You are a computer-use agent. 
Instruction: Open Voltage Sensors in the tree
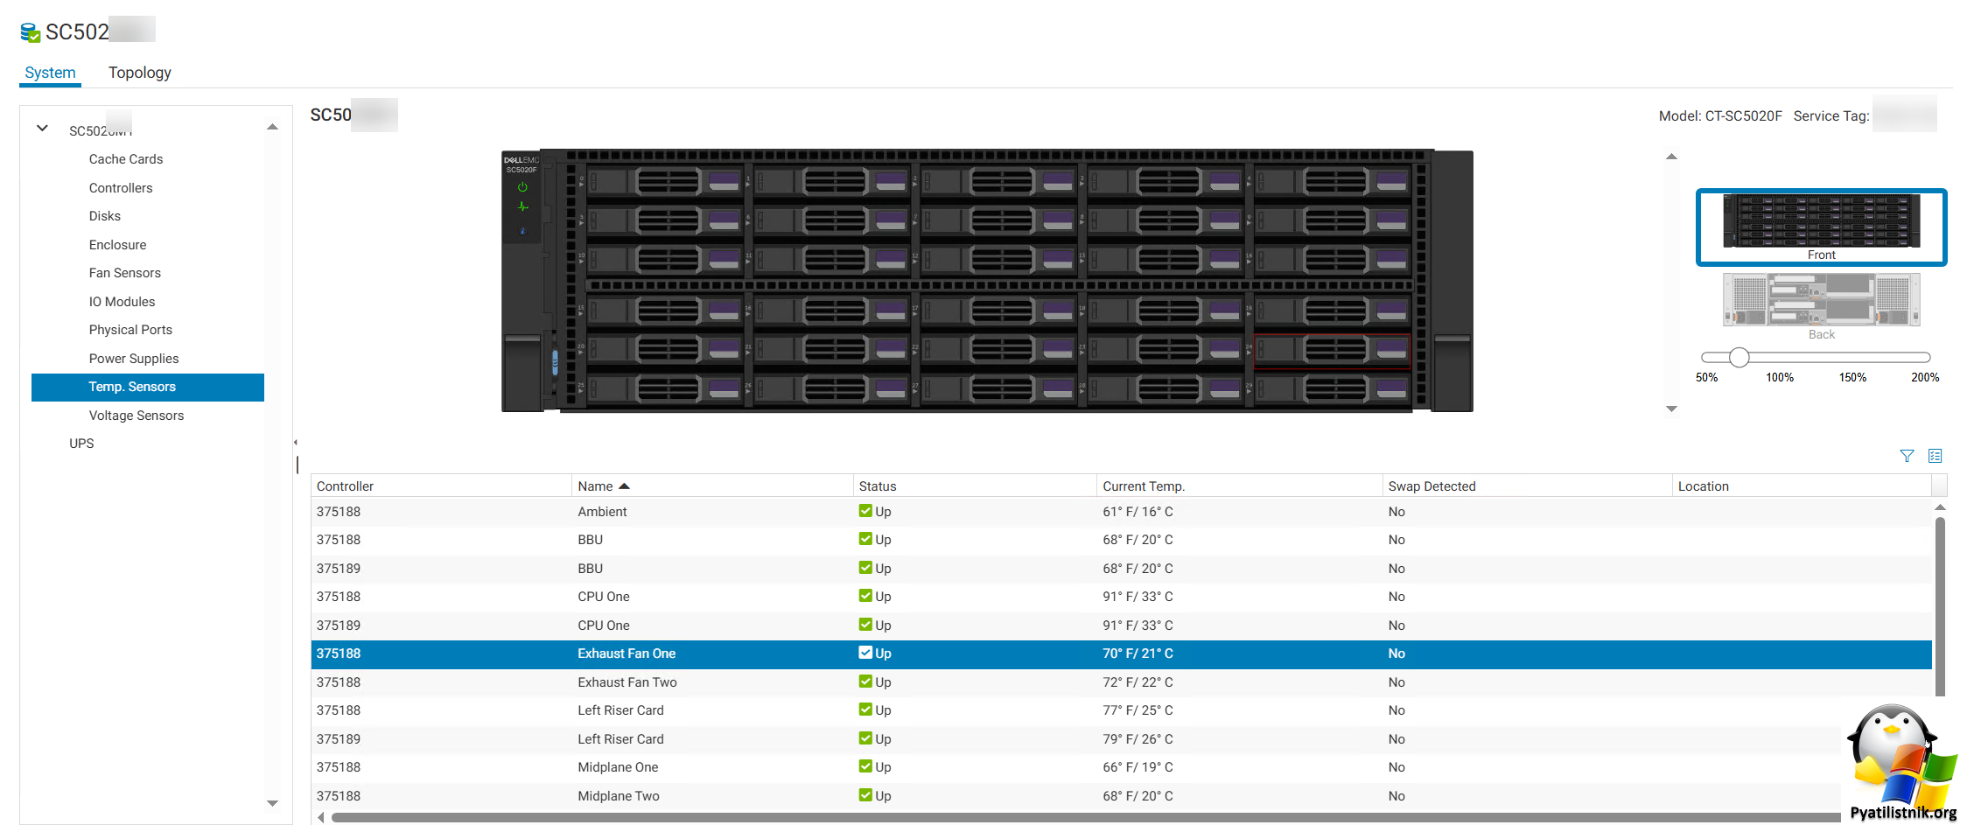tap(136, 416)
